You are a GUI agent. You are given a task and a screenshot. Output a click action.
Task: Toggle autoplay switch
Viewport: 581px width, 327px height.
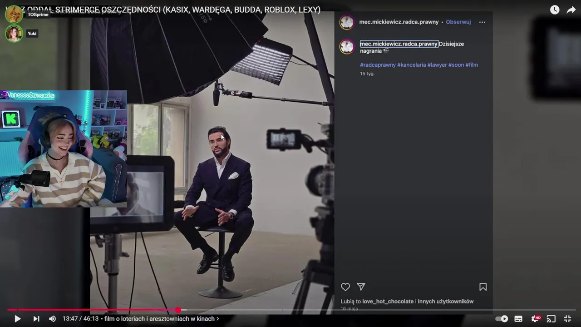502,319
